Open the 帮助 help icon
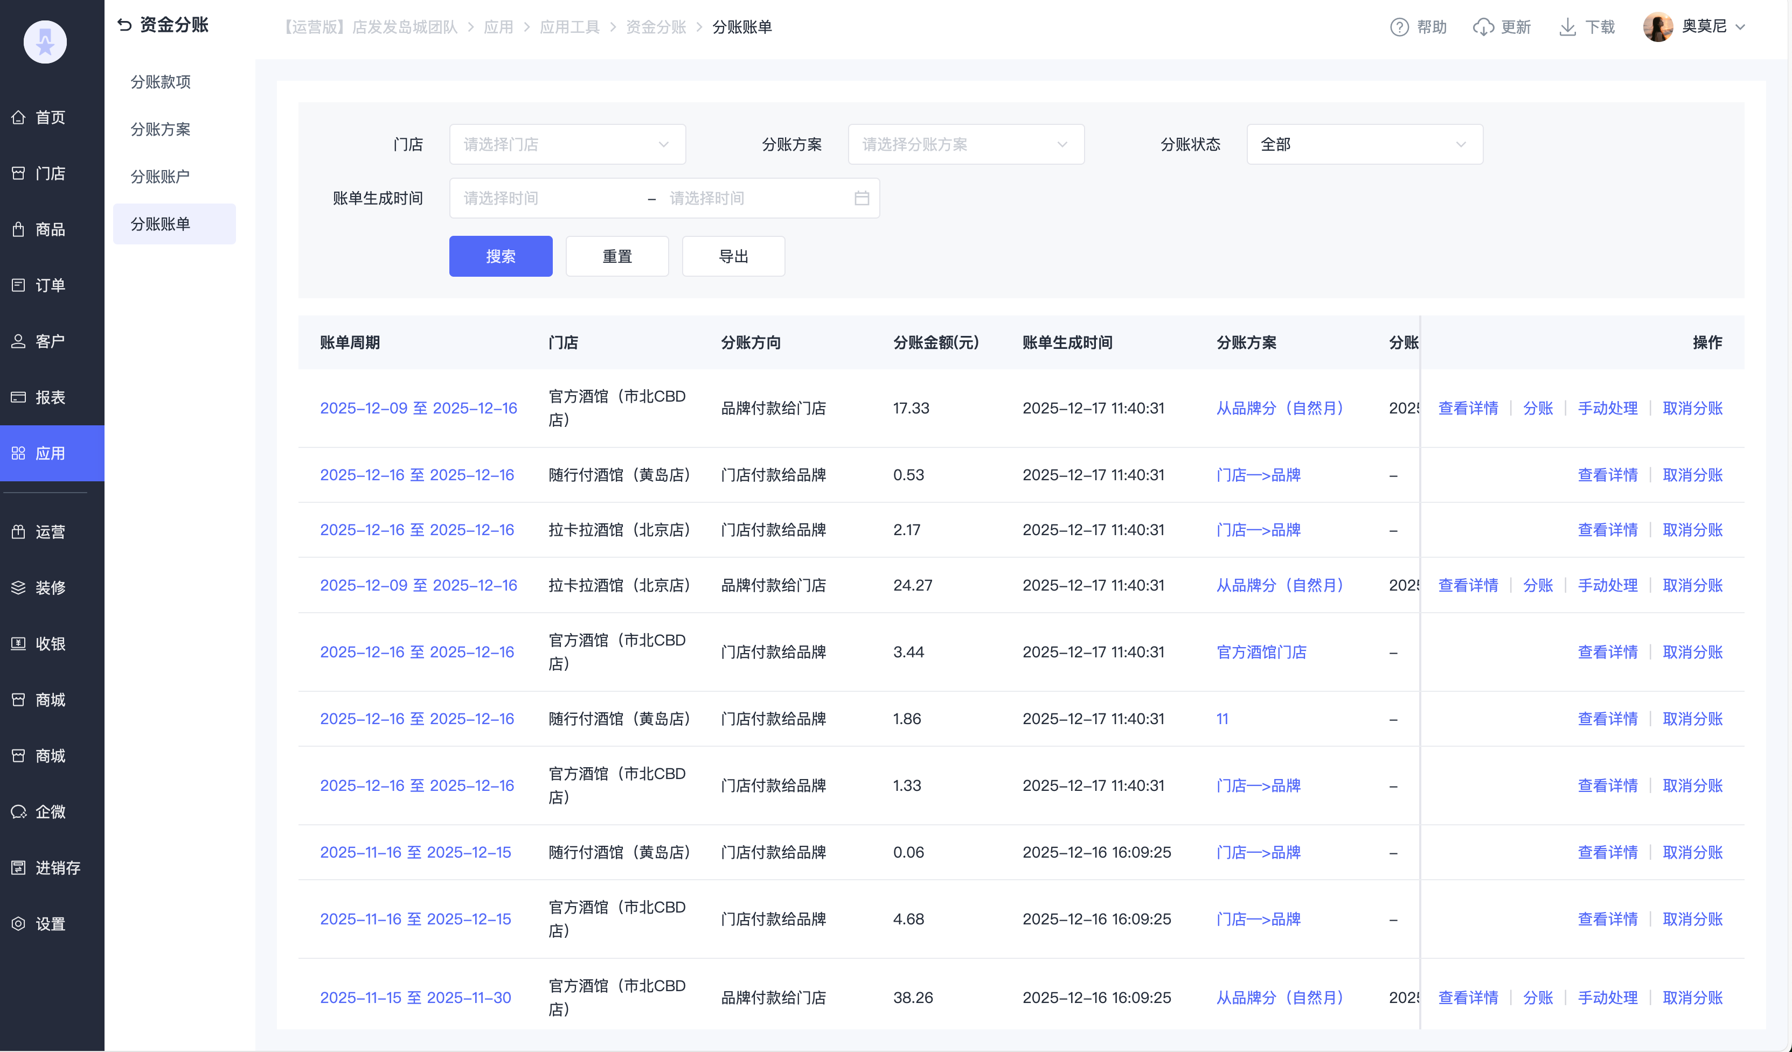The width and height of the screenshot is (1792, 1052). 1399,27
